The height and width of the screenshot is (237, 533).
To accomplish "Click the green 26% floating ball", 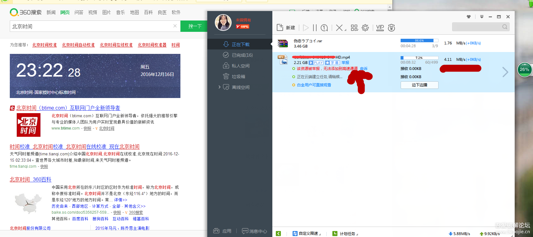I will coord(524,69).
